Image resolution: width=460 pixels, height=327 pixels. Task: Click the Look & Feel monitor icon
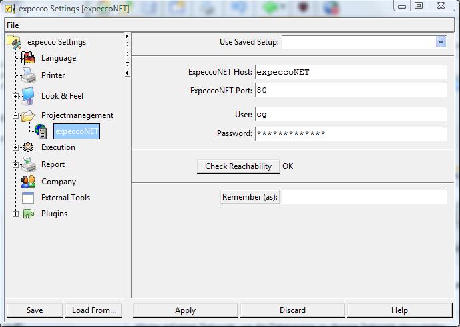point(28,96)
